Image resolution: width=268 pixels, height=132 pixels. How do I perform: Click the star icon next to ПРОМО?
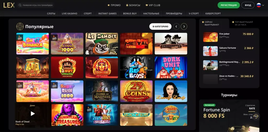point(109,5)
